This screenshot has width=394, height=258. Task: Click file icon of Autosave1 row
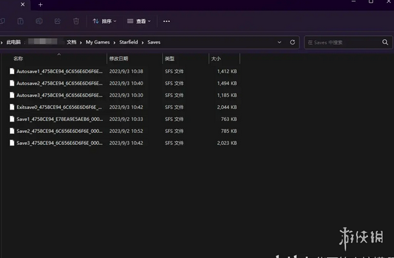(x=12, y=71)
